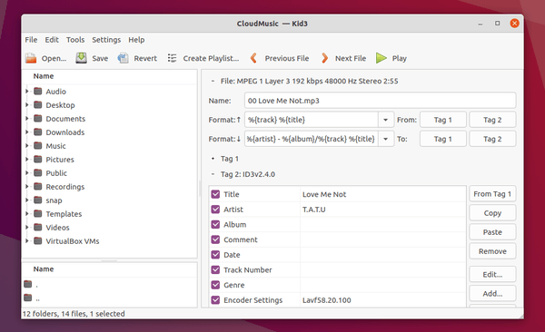Click the Public folder icon
The height and width of the screenshot is (332, 545).
click(x=38, y=173)
